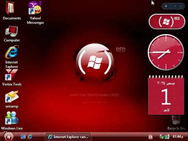Go to next sidebar gadgets page
Viewport: 188px width, 141px height.
181,6
